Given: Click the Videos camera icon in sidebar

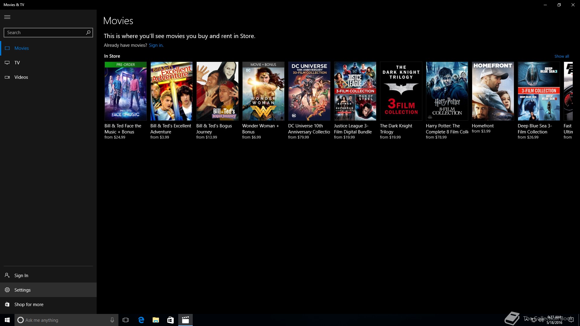Looking at the screenshot, I should pyautogui.click(x=7, y=77).
